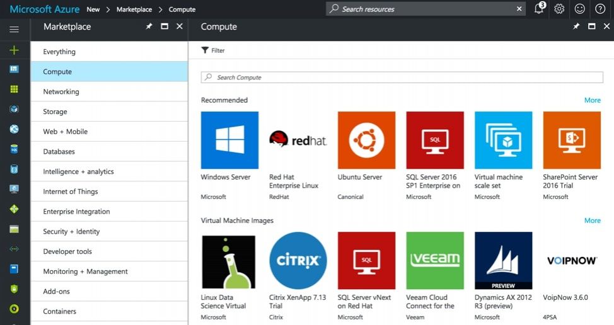
Task: Open More link for Virtual Machine Images
Action: pyautogui.click(x=592, y=220)
